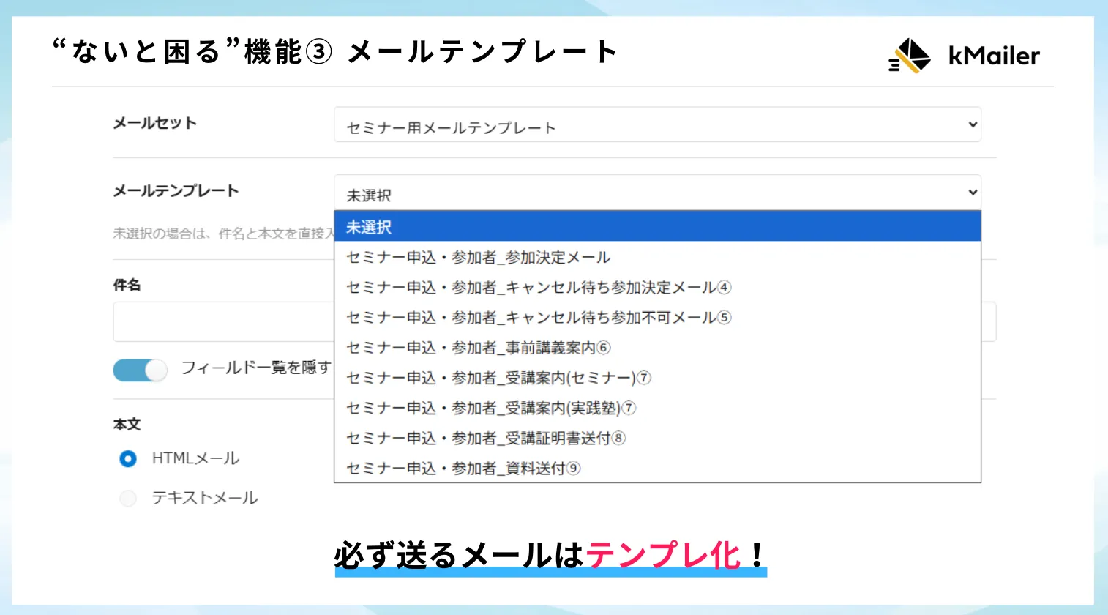The height and width of the screenshot is (615, 1108).
Task: Click the HTMLメール label text
Action: pos(195,459)
